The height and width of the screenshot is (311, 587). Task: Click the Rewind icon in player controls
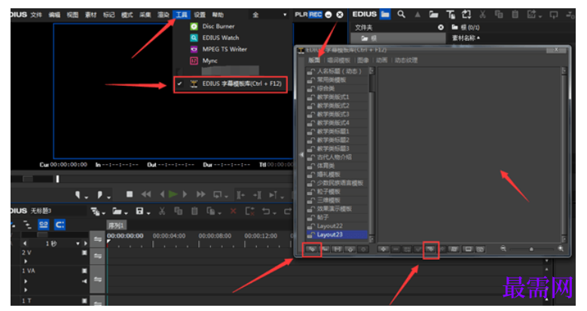coord(146,194)
